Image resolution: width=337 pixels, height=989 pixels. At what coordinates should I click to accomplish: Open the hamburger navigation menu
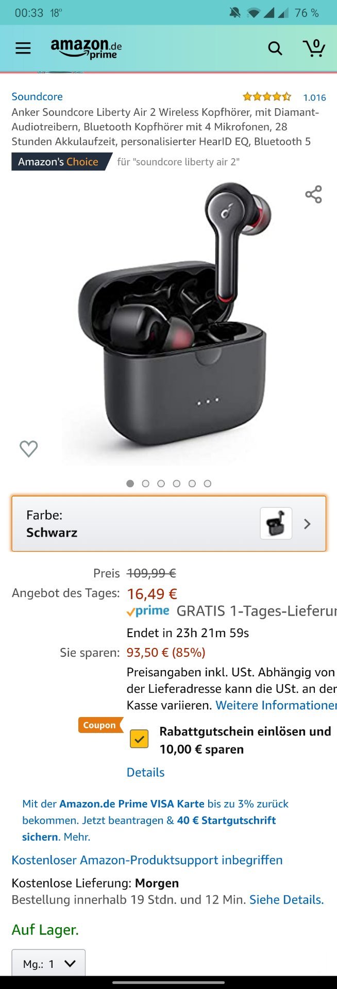[23, 48]
